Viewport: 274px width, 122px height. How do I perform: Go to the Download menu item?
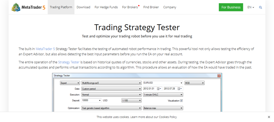coord(83,7)
